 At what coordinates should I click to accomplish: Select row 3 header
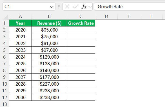click(5, 37)
